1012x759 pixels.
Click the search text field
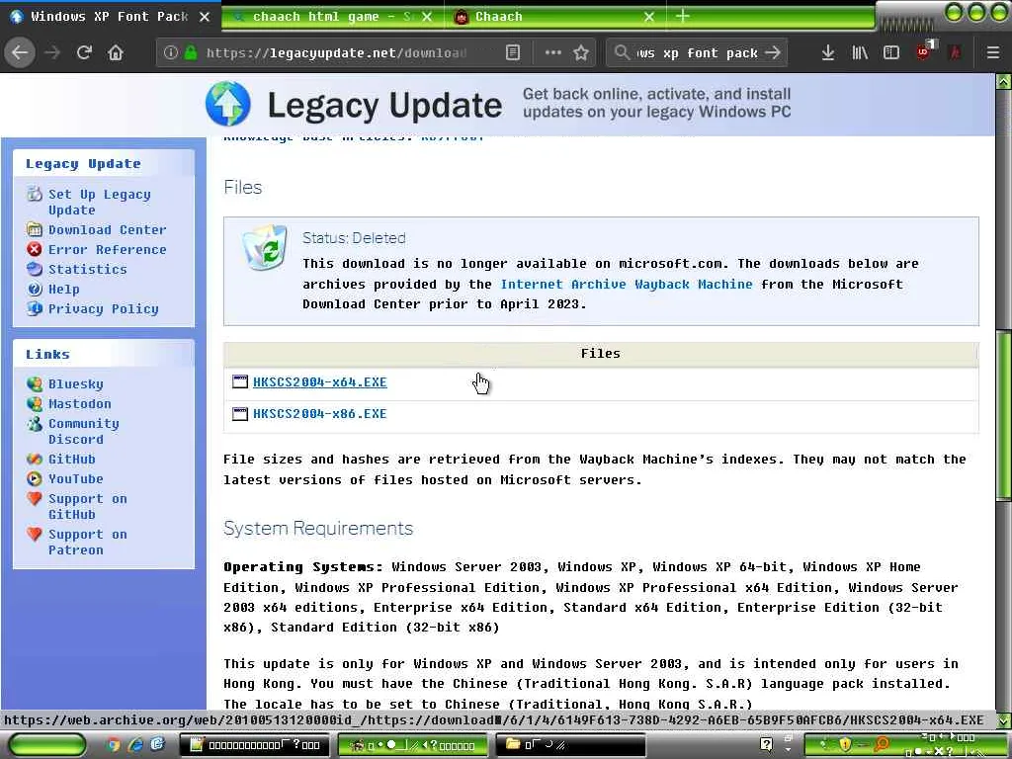pyautogui.click(x=698, y=52)
